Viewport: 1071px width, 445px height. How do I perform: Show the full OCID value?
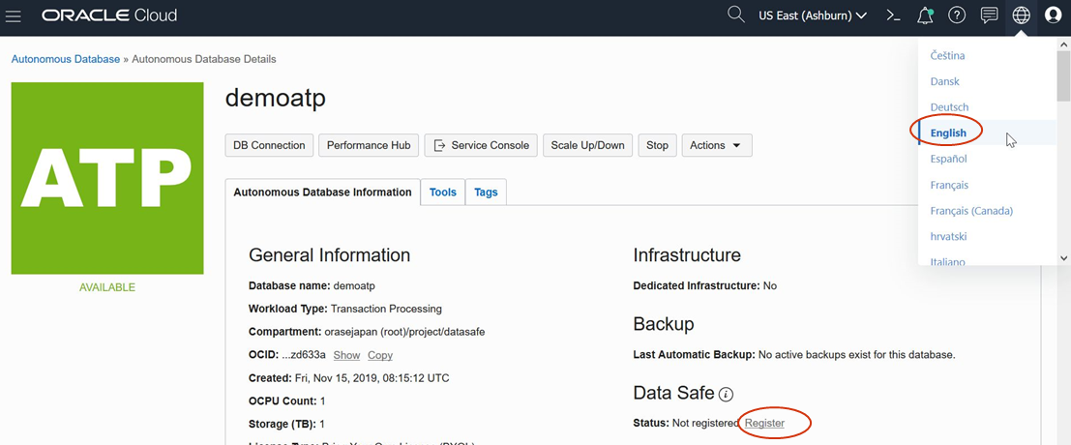[346, 356]
